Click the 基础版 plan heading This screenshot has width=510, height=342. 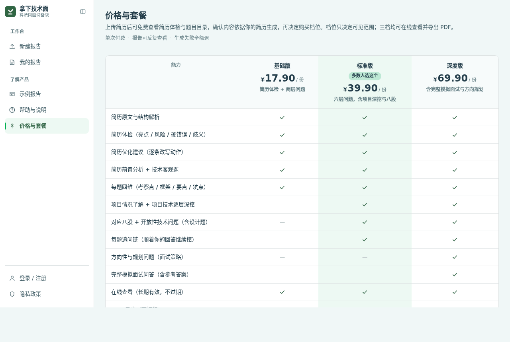click(282, 66)
